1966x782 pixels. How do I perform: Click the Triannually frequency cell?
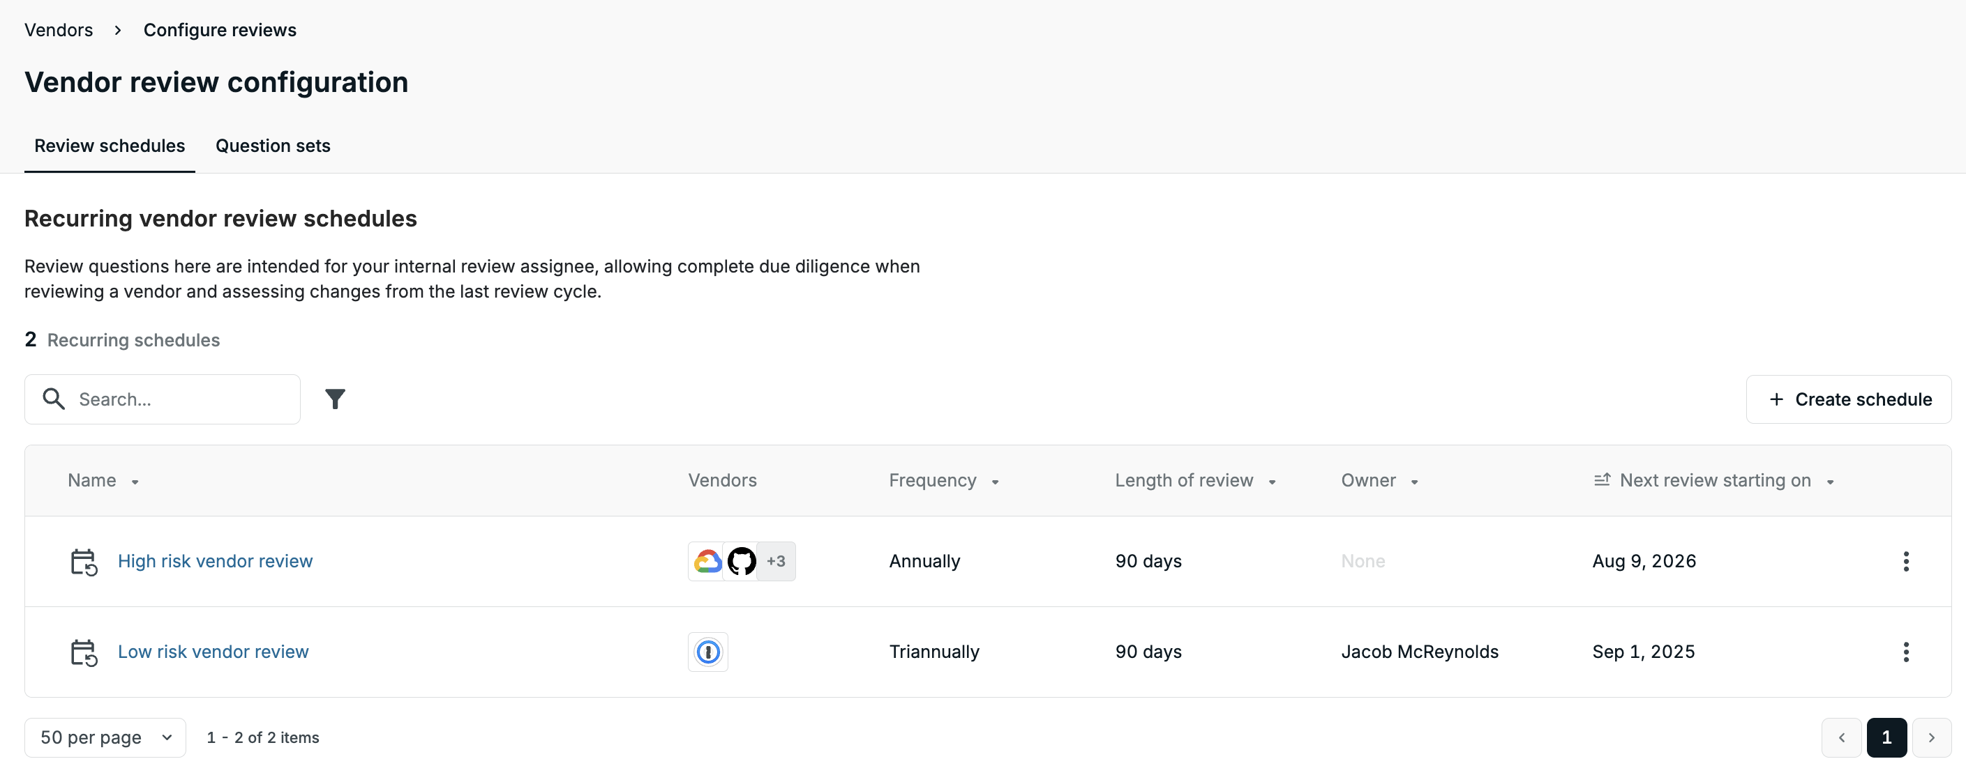[934, 652]
